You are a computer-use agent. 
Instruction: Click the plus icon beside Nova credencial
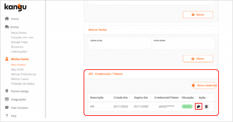coord(193,86)
